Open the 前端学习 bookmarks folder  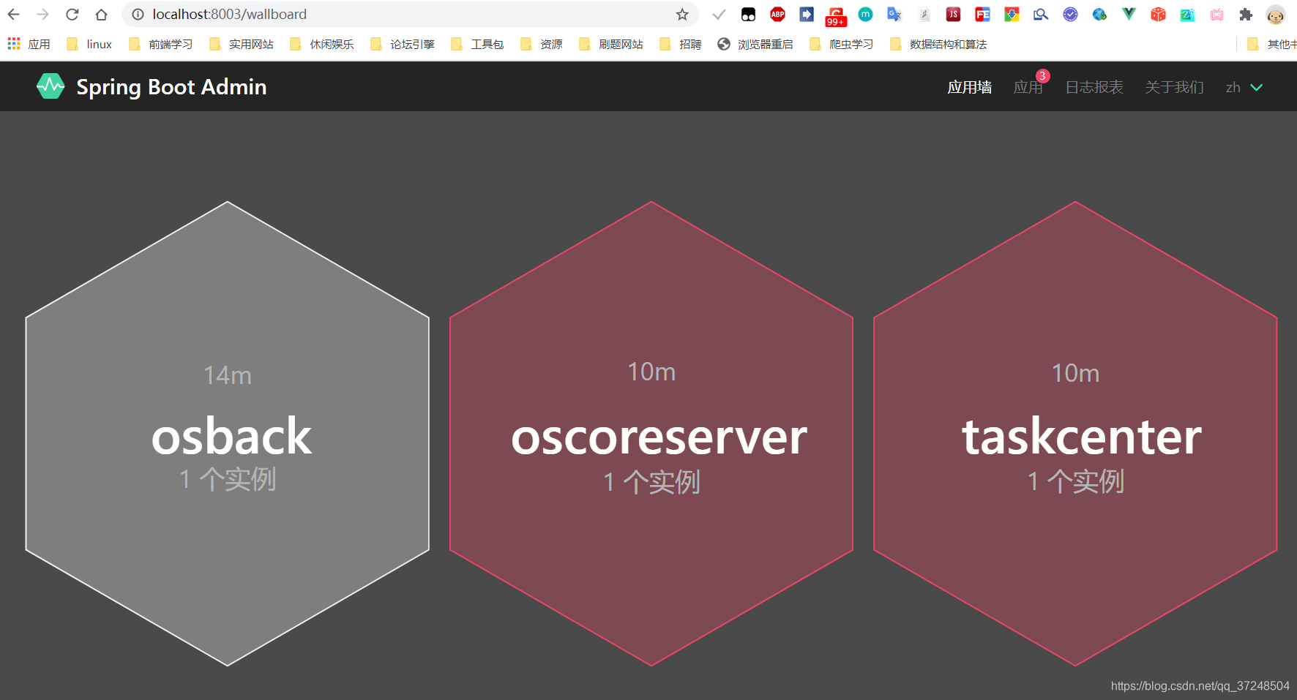[161, 44]
